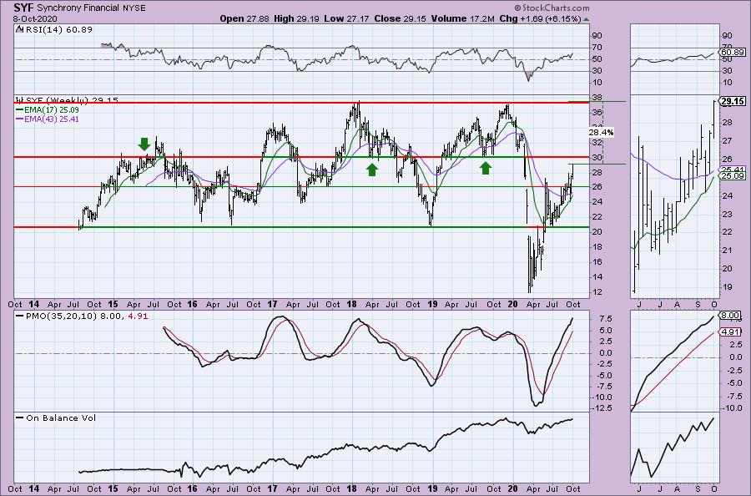Click the bold 29.15 price tag in side panel
Viewport: 751px width, 496px height.
[733, 101]
